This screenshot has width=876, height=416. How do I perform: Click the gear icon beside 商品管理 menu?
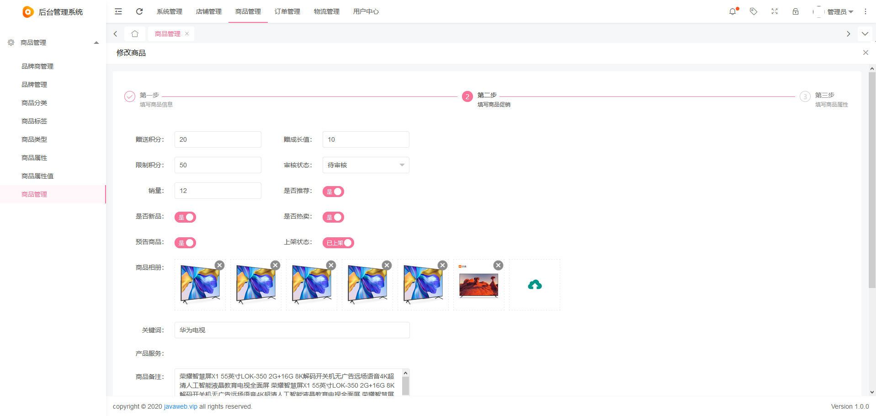coord(11,43)
